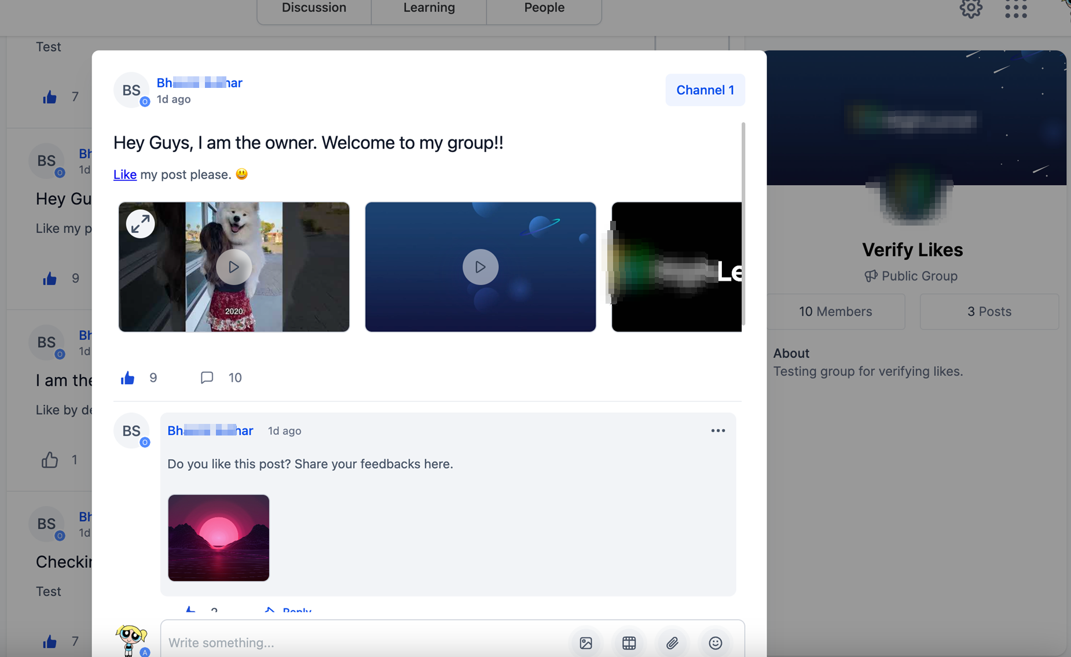Follow the 'Like' hyperlink in the post
Screen dimensions: 1071x657
125,175
